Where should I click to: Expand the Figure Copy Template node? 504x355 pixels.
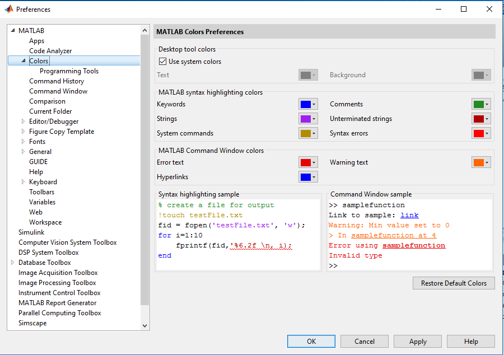pos(23,132)
